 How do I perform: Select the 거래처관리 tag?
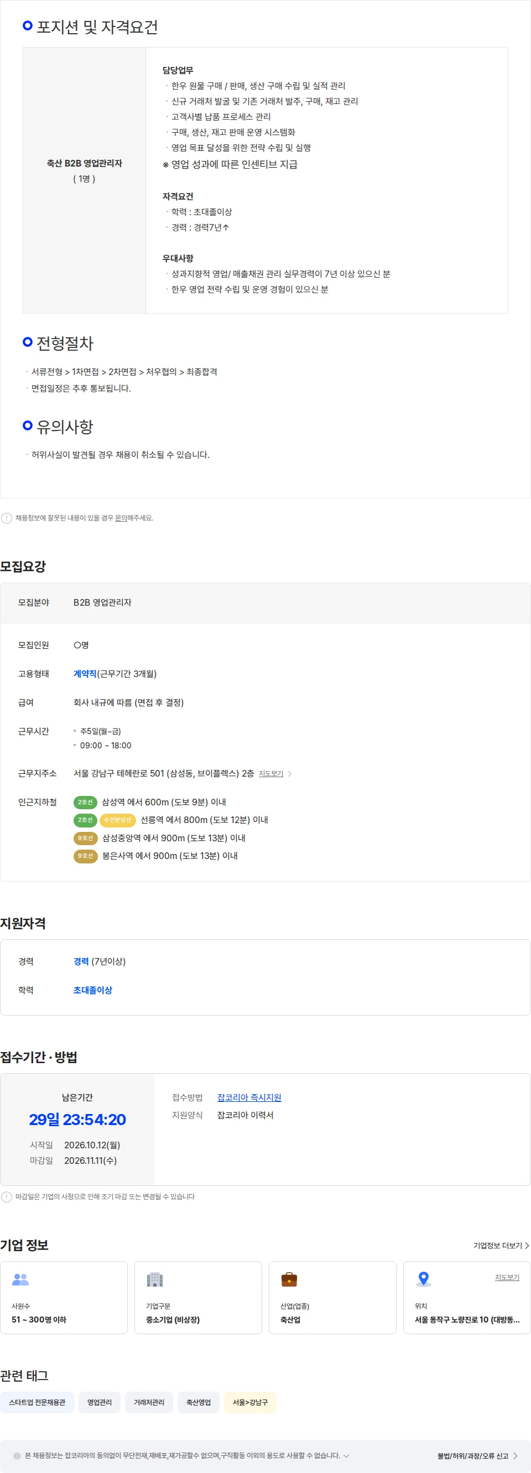(x=149, y=1402)
